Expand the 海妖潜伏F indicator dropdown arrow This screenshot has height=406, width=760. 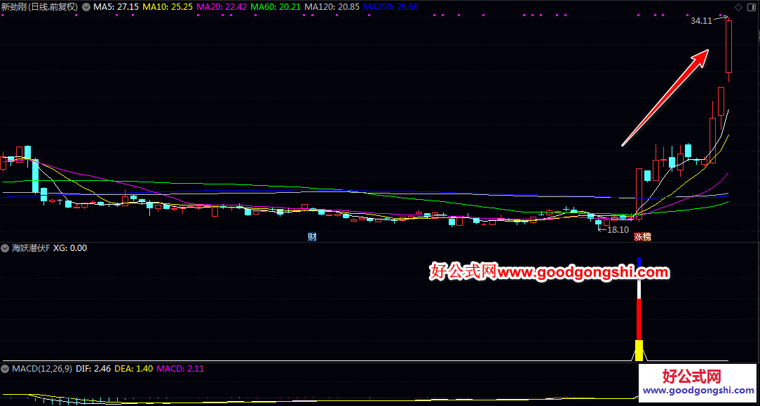[x=5, y=248]
